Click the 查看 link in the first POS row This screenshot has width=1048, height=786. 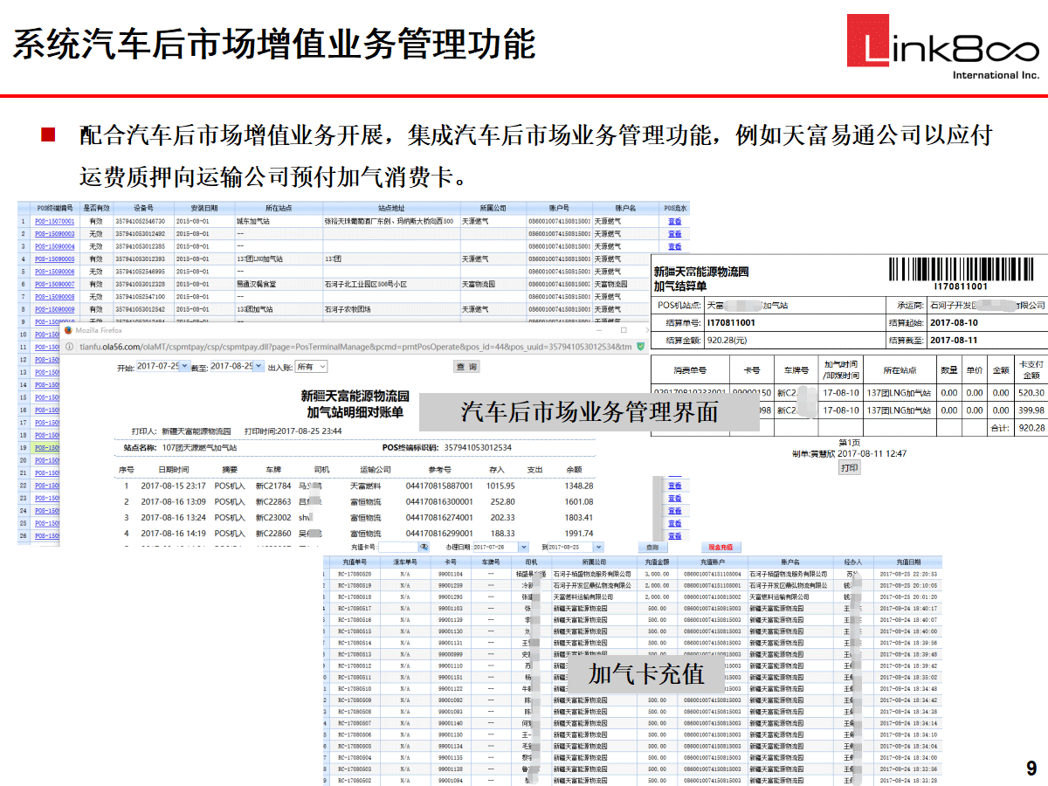tap(674, 222)
